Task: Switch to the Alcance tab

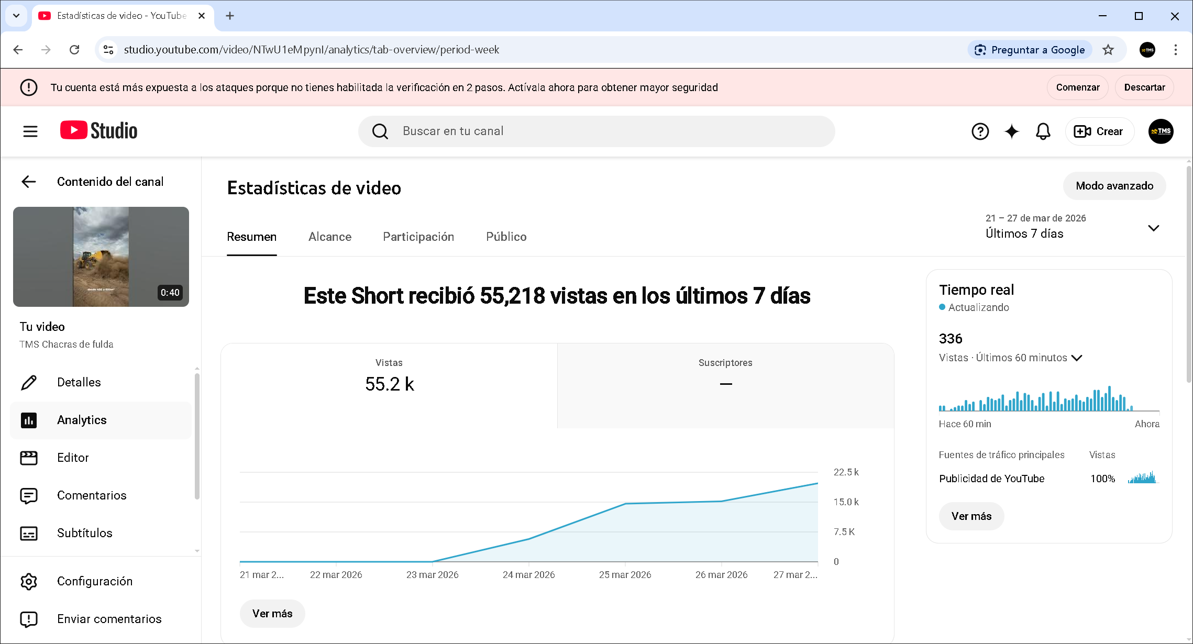Action: pos(330,237)
